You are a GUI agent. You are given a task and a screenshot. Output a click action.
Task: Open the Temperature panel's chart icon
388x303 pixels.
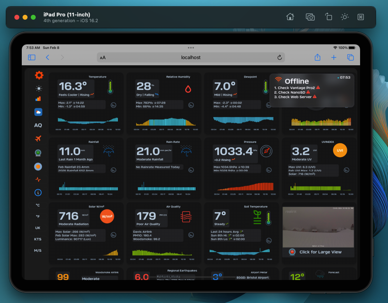113,105
